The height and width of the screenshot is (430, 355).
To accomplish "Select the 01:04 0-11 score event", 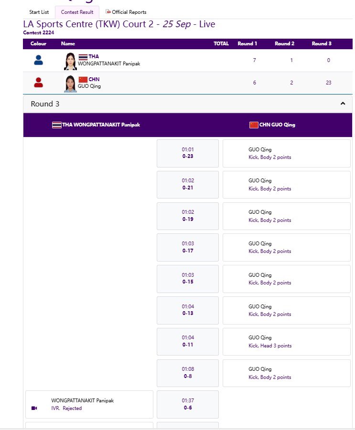I will click(x=188, y=342).
